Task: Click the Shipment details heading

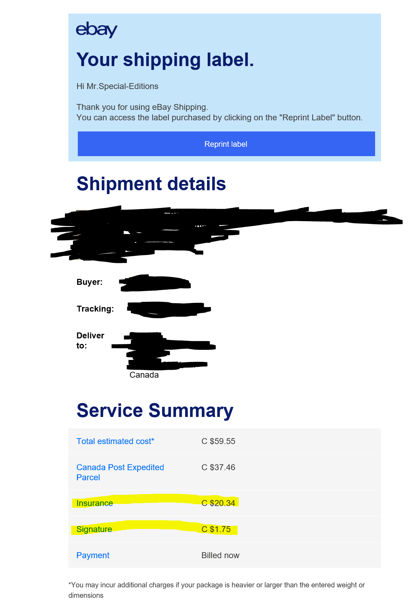Action: click(x=151, y=184)
